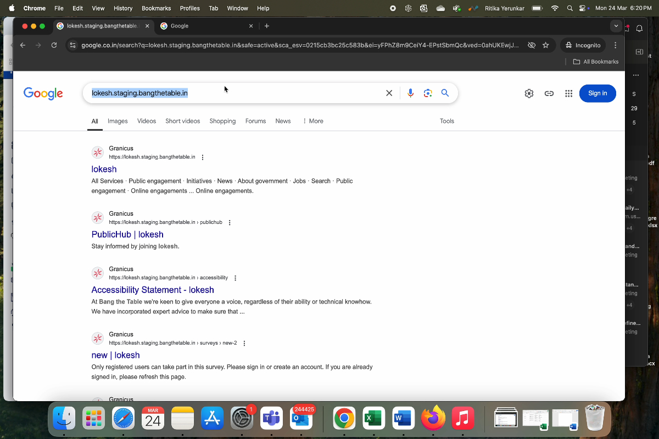Open the Google apps grid
Image resolution: width=659 pixels, height=439 pixels.
tap(568, 93)
